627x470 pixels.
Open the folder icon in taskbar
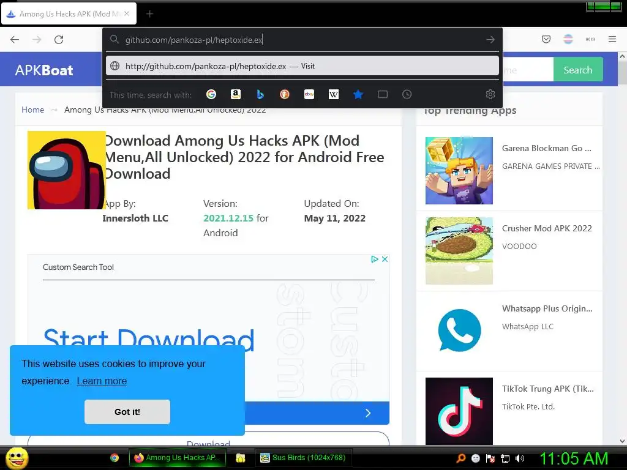coord(240,458)
